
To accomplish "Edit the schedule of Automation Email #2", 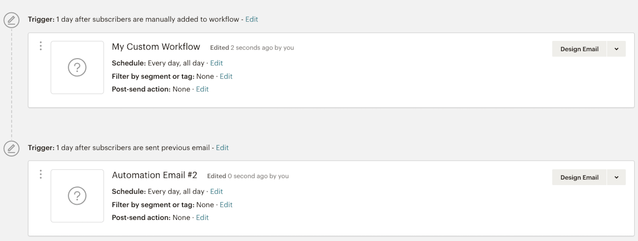I will [216, 191].
